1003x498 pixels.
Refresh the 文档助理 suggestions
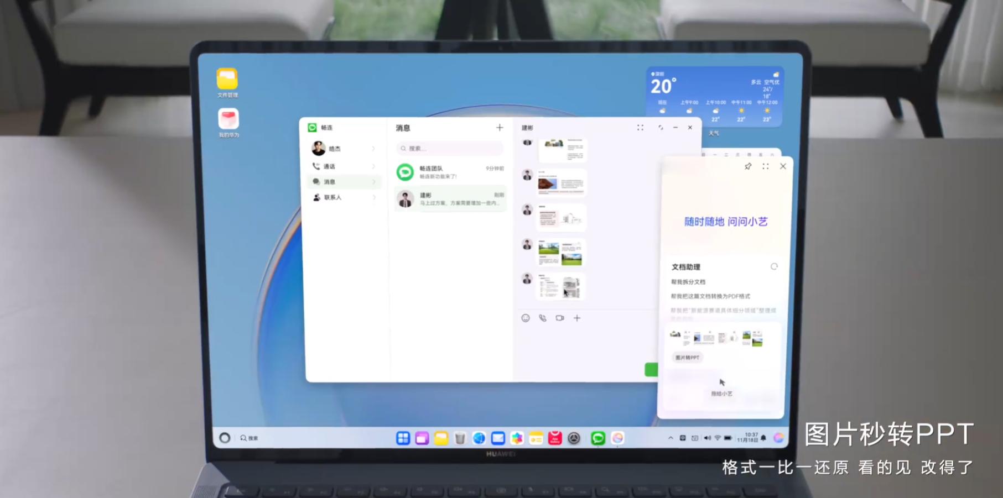(774, 266)
